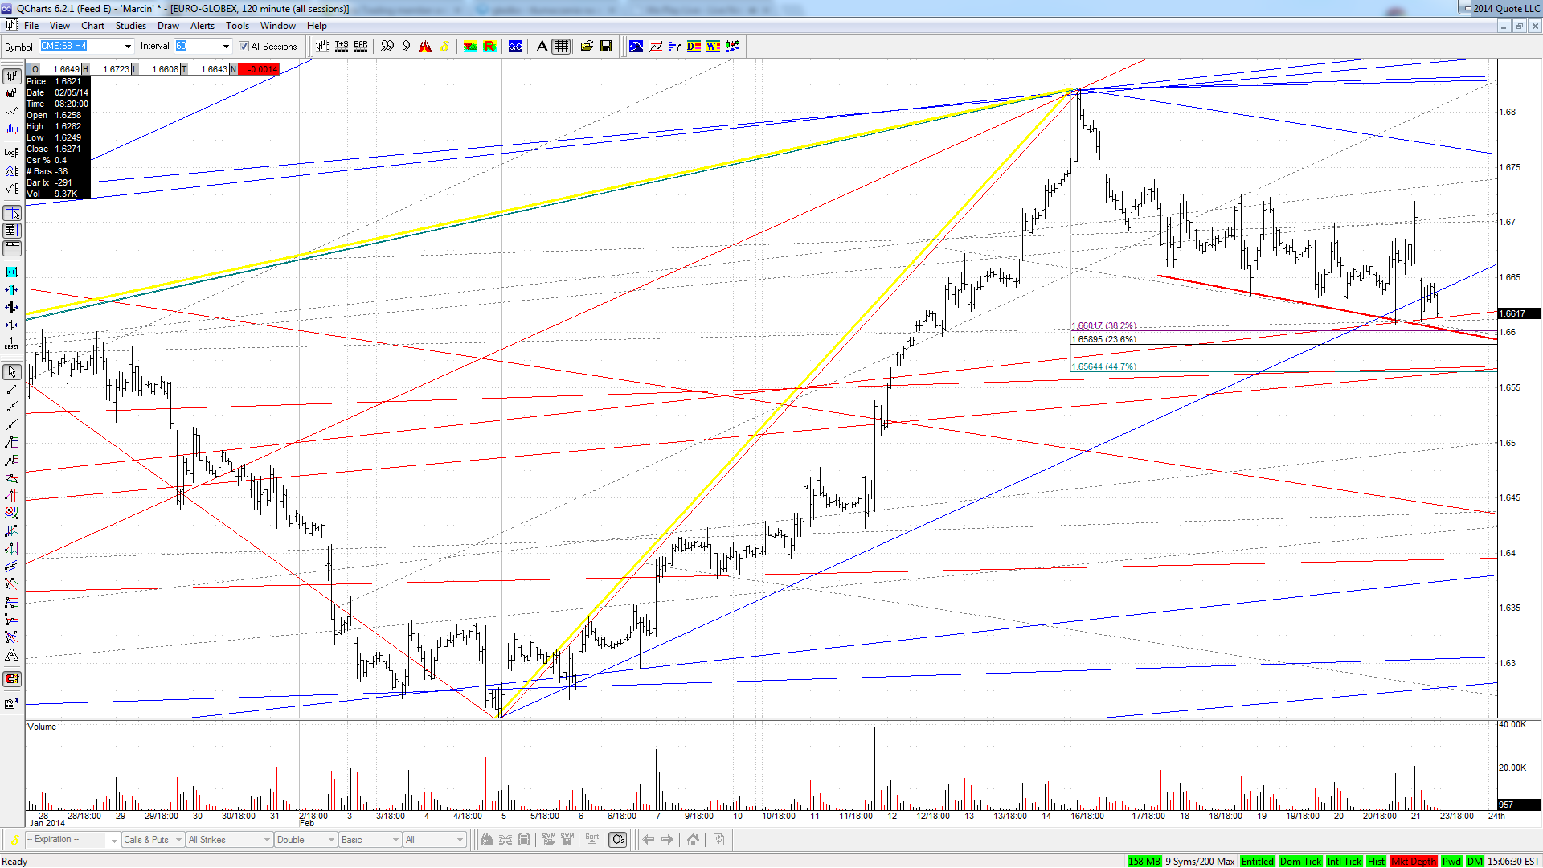Click the red flame icon in toolbar
Image resolution: width=1543 pixels, height=868 pixels.
(x=424, y=47)
